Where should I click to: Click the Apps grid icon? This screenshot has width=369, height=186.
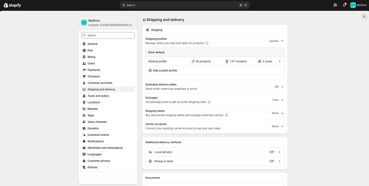click(84, 115)
